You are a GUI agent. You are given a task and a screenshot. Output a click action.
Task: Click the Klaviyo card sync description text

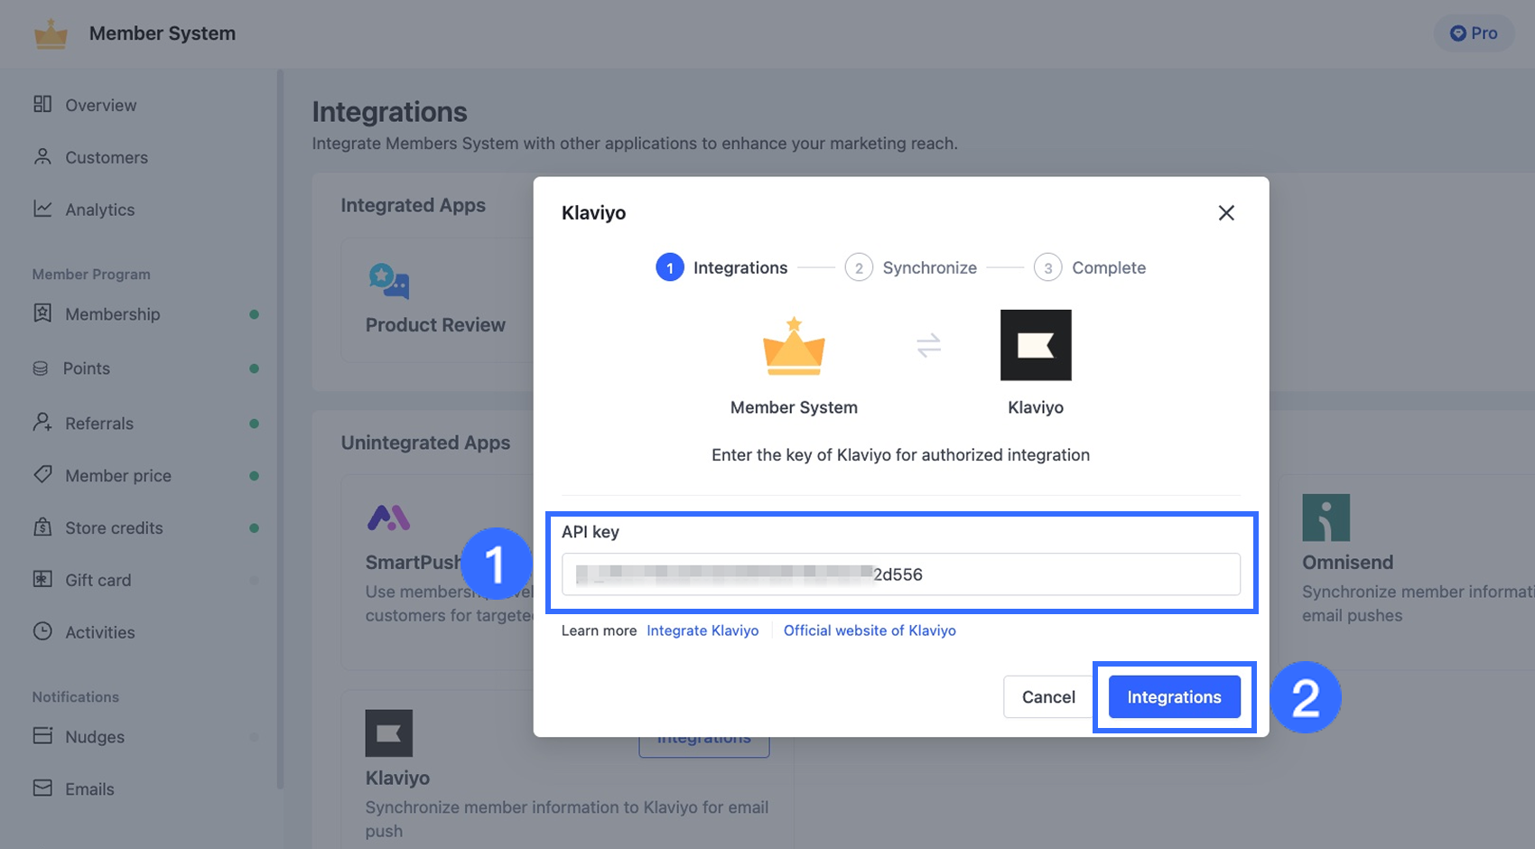point(567,819)
